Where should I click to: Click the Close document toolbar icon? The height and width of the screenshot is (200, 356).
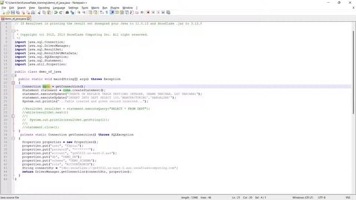[x=23, y=12]
